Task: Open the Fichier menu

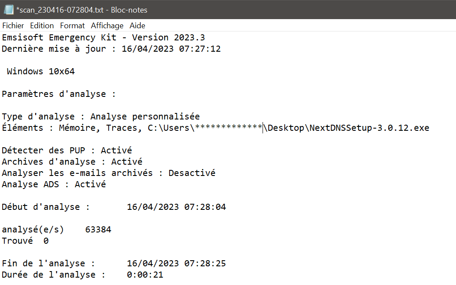Action: [x=13, y=26]
